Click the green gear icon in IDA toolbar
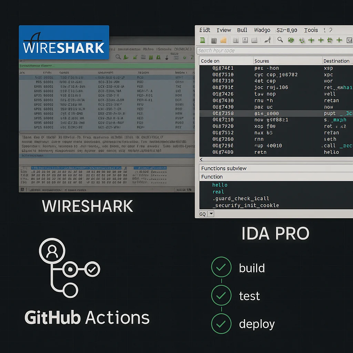353x353 pixels. point(330,40)
